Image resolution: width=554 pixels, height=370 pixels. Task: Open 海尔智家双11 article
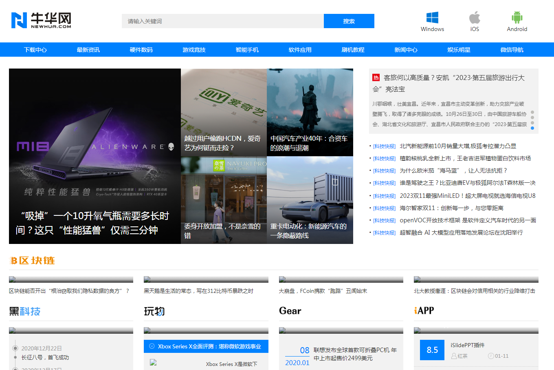tap(451, 208)
